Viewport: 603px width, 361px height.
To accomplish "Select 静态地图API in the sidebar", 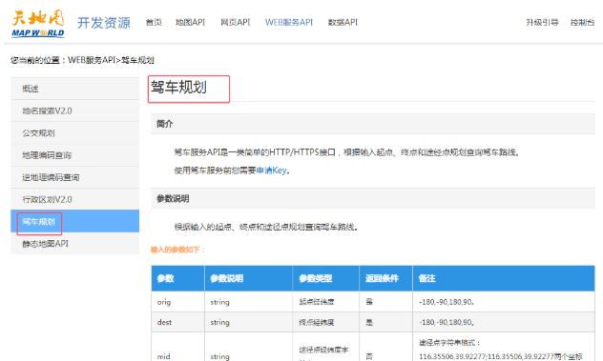I will (75, 244).
